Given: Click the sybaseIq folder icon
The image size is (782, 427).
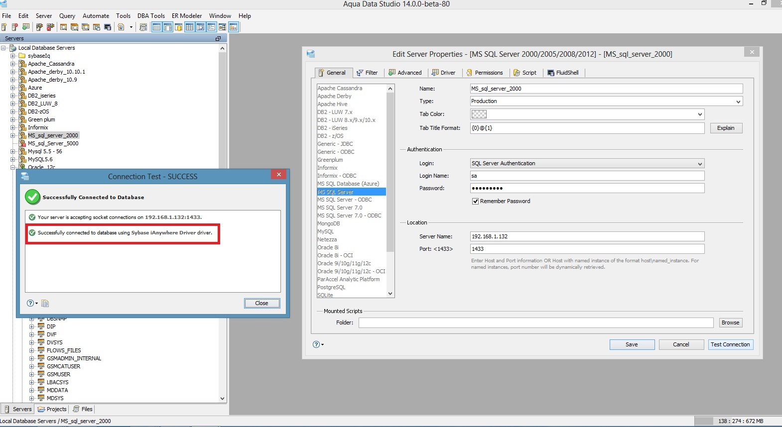Looking at the screenshot, I should [22, 56].
